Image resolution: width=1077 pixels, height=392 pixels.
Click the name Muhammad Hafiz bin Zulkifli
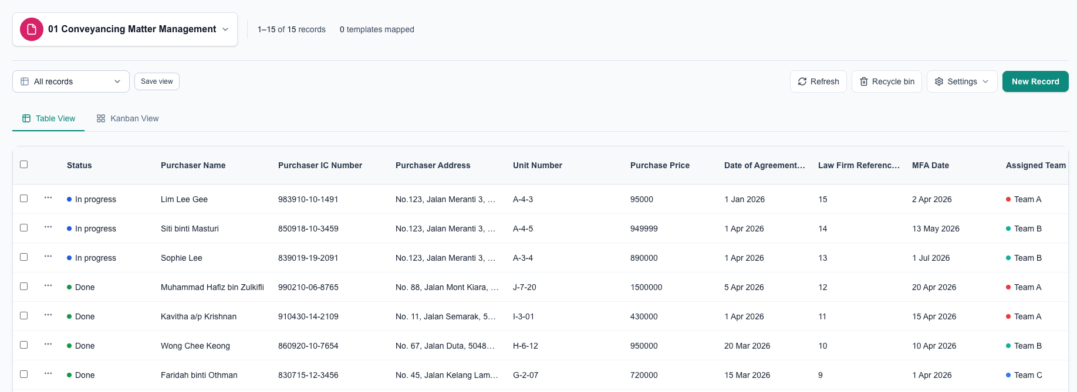pos(212,287)
